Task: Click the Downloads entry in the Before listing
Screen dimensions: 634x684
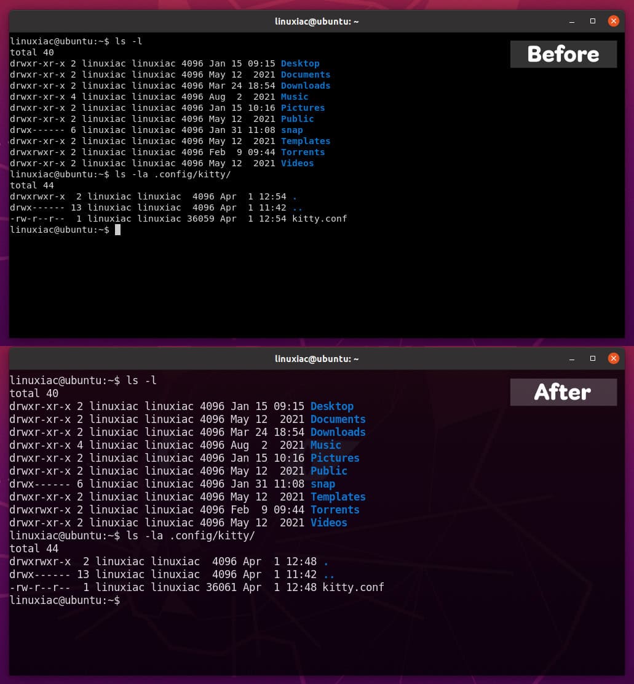Action: point(306,86)
